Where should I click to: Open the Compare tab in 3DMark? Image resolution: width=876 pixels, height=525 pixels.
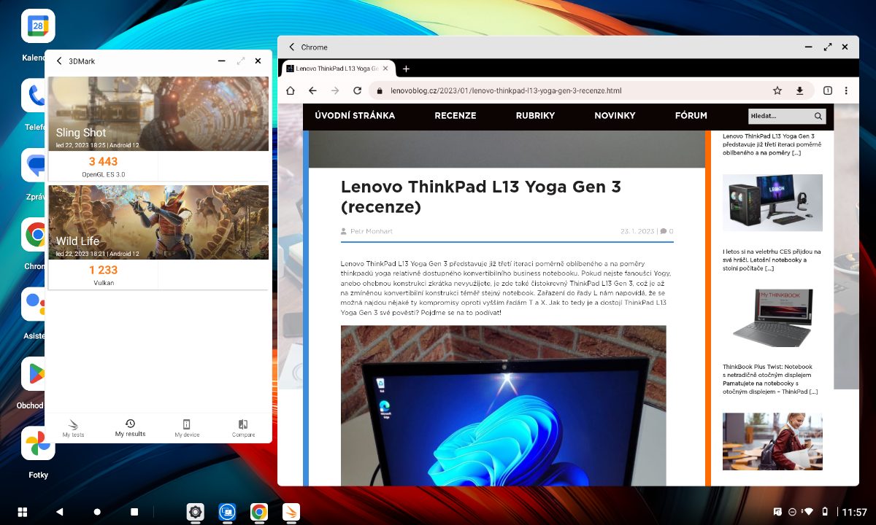click(x=243, y=428)
